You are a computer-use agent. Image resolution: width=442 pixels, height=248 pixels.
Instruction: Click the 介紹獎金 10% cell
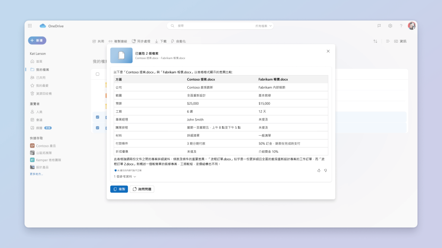point(268,152)
